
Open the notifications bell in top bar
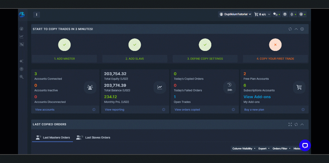click(292, 14)
